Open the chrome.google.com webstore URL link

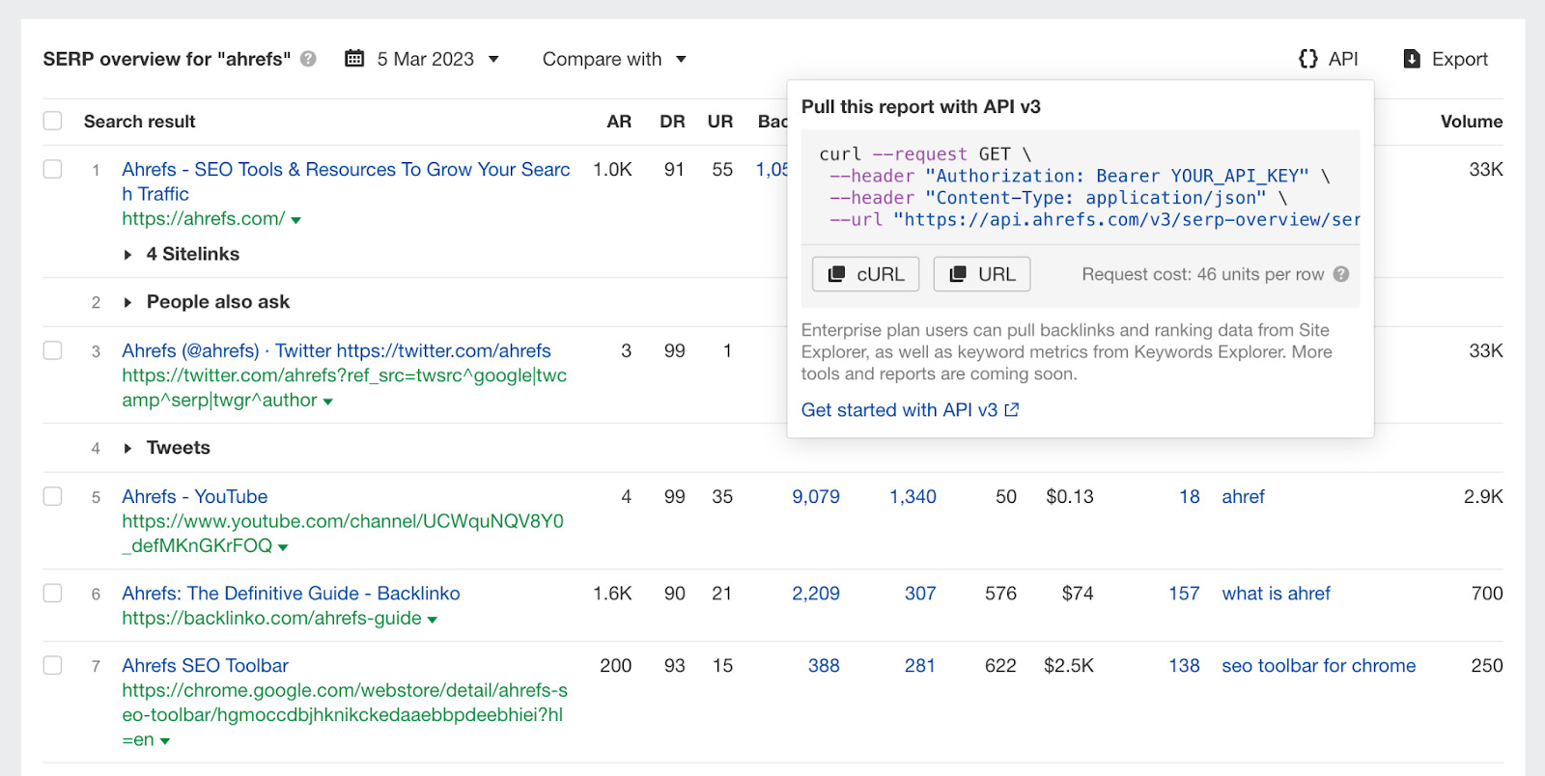tap(344, 714)
